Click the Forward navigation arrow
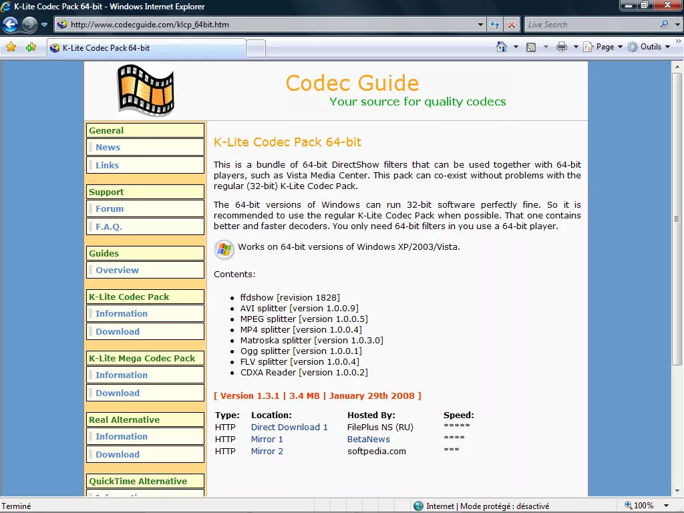The height and width of the screenshot is (513, 684). pyautogui.click(x=29, y=25)
